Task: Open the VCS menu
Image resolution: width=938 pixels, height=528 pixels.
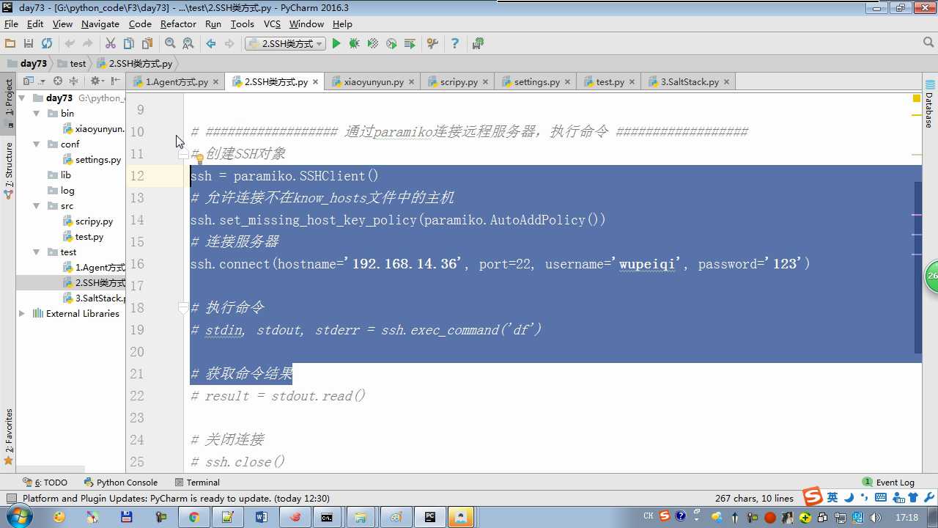Action: pos(272,24)
